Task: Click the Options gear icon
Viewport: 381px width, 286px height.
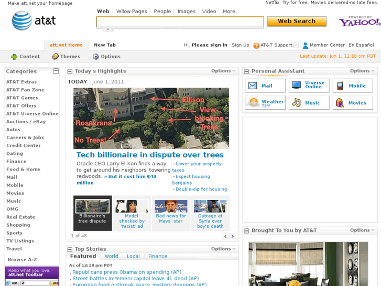Action: (x=96, y=57)
